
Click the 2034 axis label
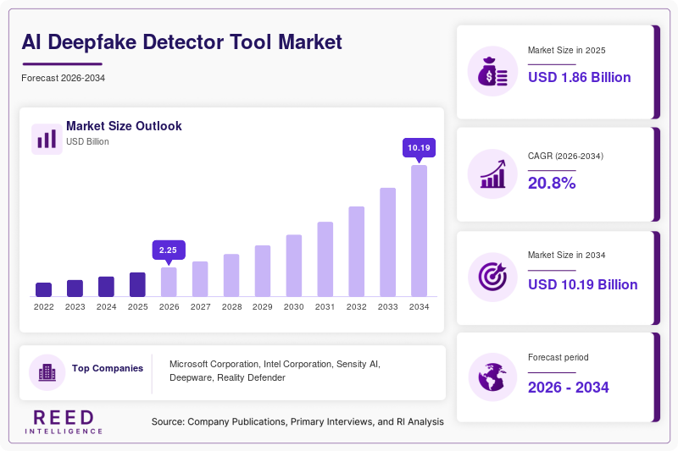[x=419, y=307]
